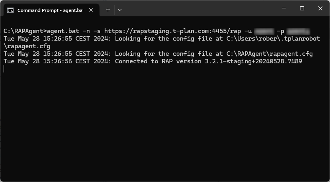Open a new terminal tab with the plus button

point(108,10)
